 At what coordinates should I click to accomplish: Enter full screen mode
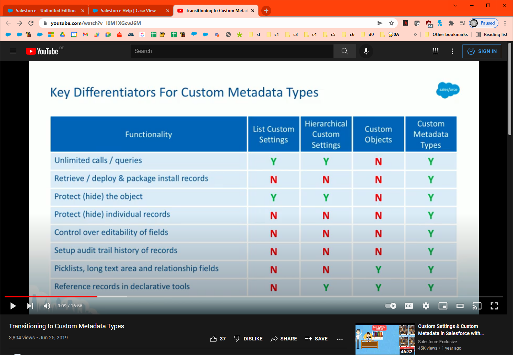coord(494,306)
